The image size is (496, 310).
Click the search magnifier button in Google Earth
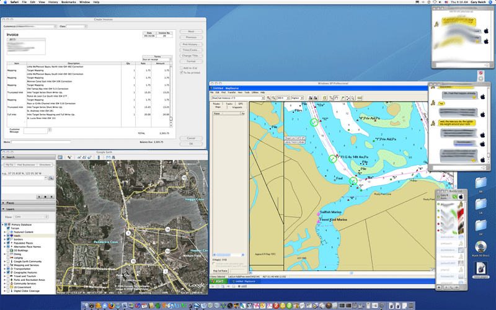[x=51, y=178]
